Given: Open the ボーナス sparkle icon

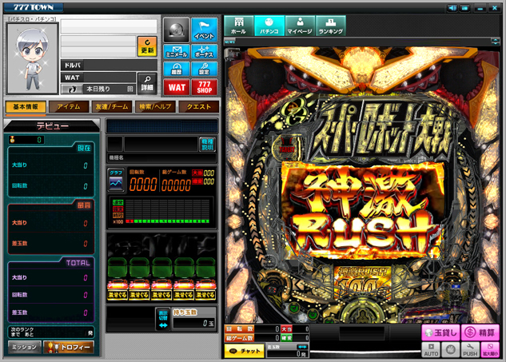Looking at the screenshot, I should coord(205,52).
